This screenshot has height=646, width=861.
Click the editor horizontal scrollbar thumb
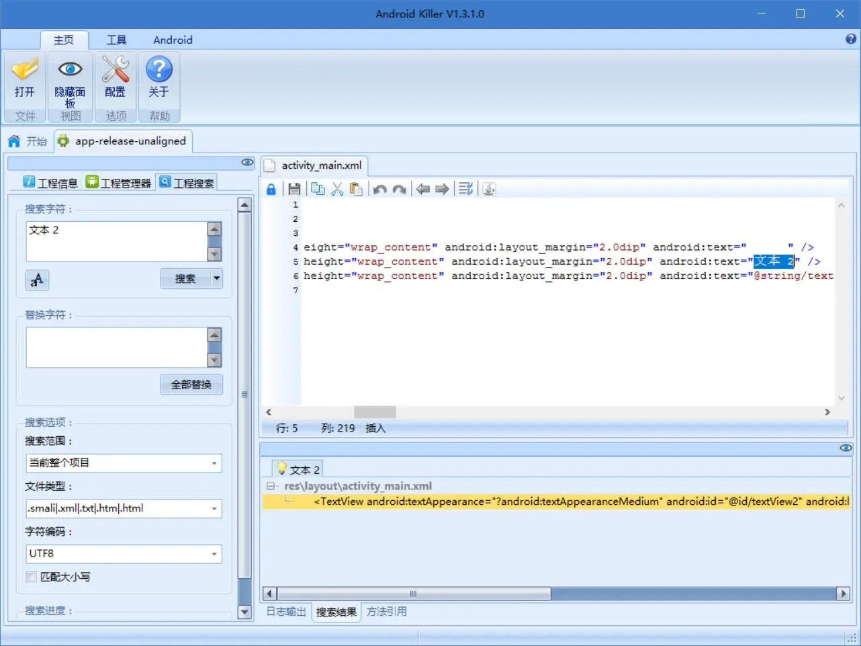coord(375,412)
